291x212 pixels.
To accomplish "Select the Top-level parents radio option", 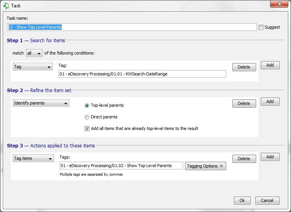I will click(87, 106).
